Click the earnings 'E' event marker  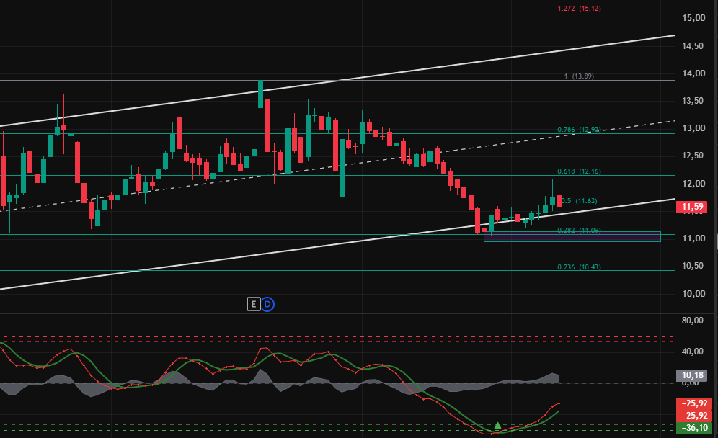[x=254, y=304]
